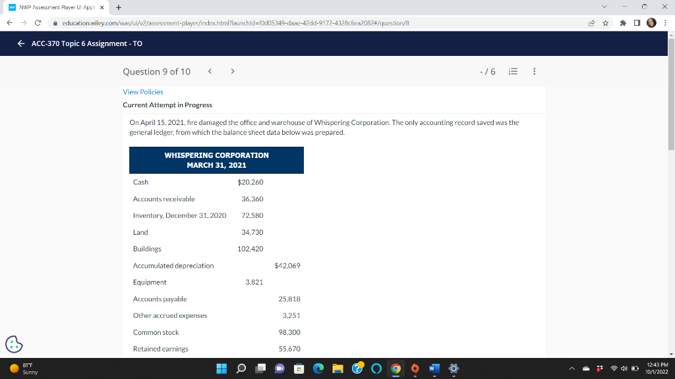Image resolution: width=675 pixels, height=379 pixels.
Task: Click the Current Attempt in Progress label
Action: [x=167, y=105]
